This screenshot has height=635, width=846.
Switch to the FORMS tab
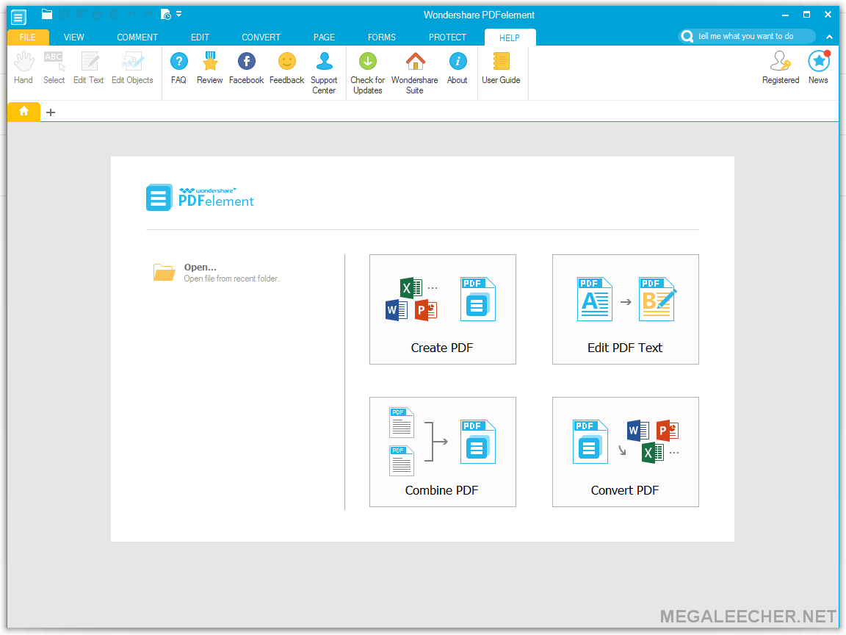pos(382,37)
